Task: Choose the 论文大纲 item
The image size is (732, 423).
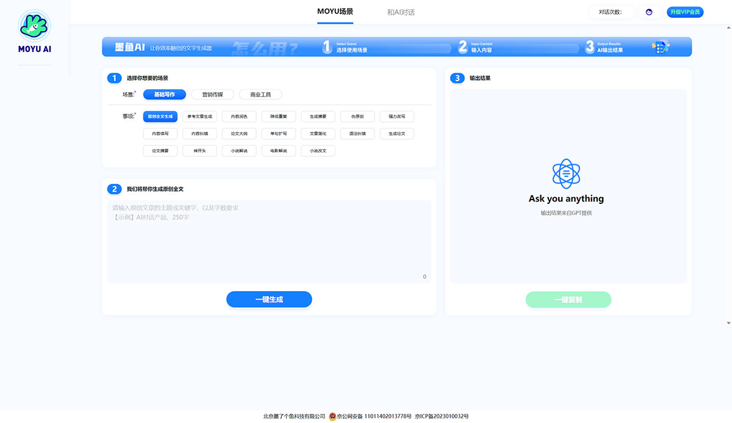Action: click(x=239, y=133)
